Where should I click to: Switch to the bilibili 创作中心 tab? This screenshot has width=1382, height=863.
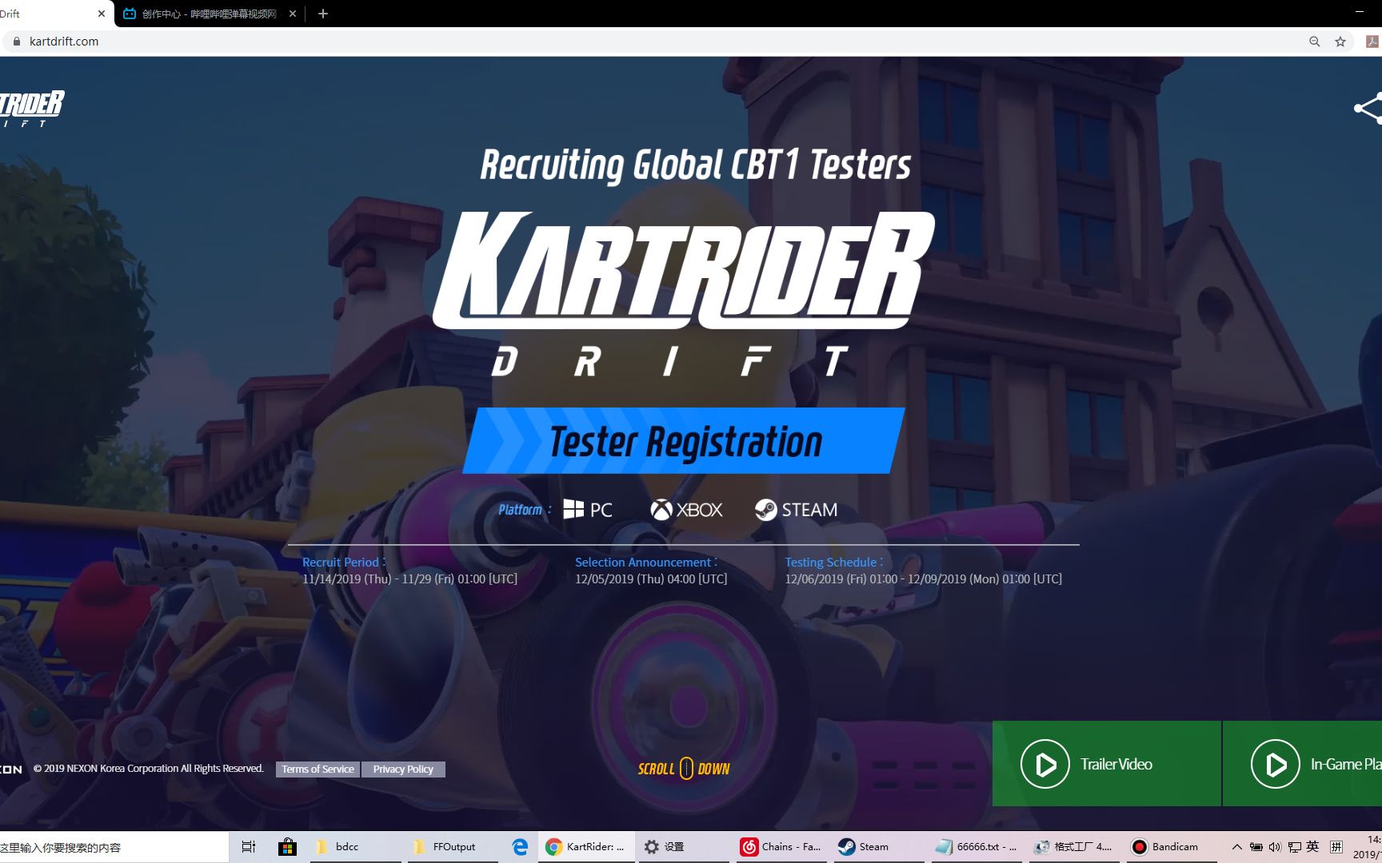(x=210, y=14)
